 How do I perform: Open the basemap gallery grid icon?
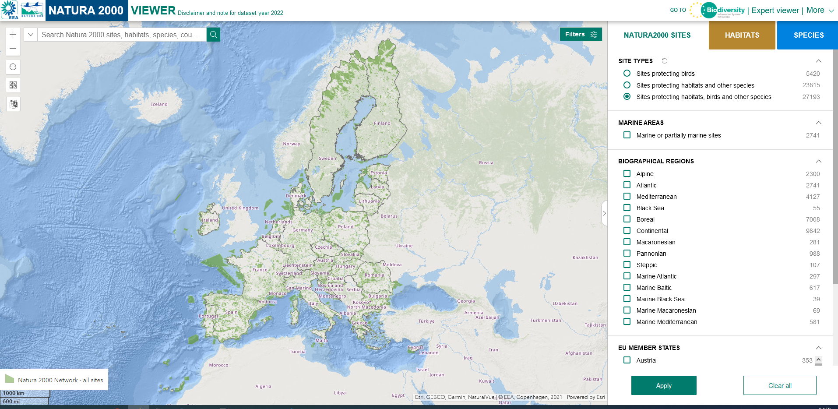[x=13, y=85]
